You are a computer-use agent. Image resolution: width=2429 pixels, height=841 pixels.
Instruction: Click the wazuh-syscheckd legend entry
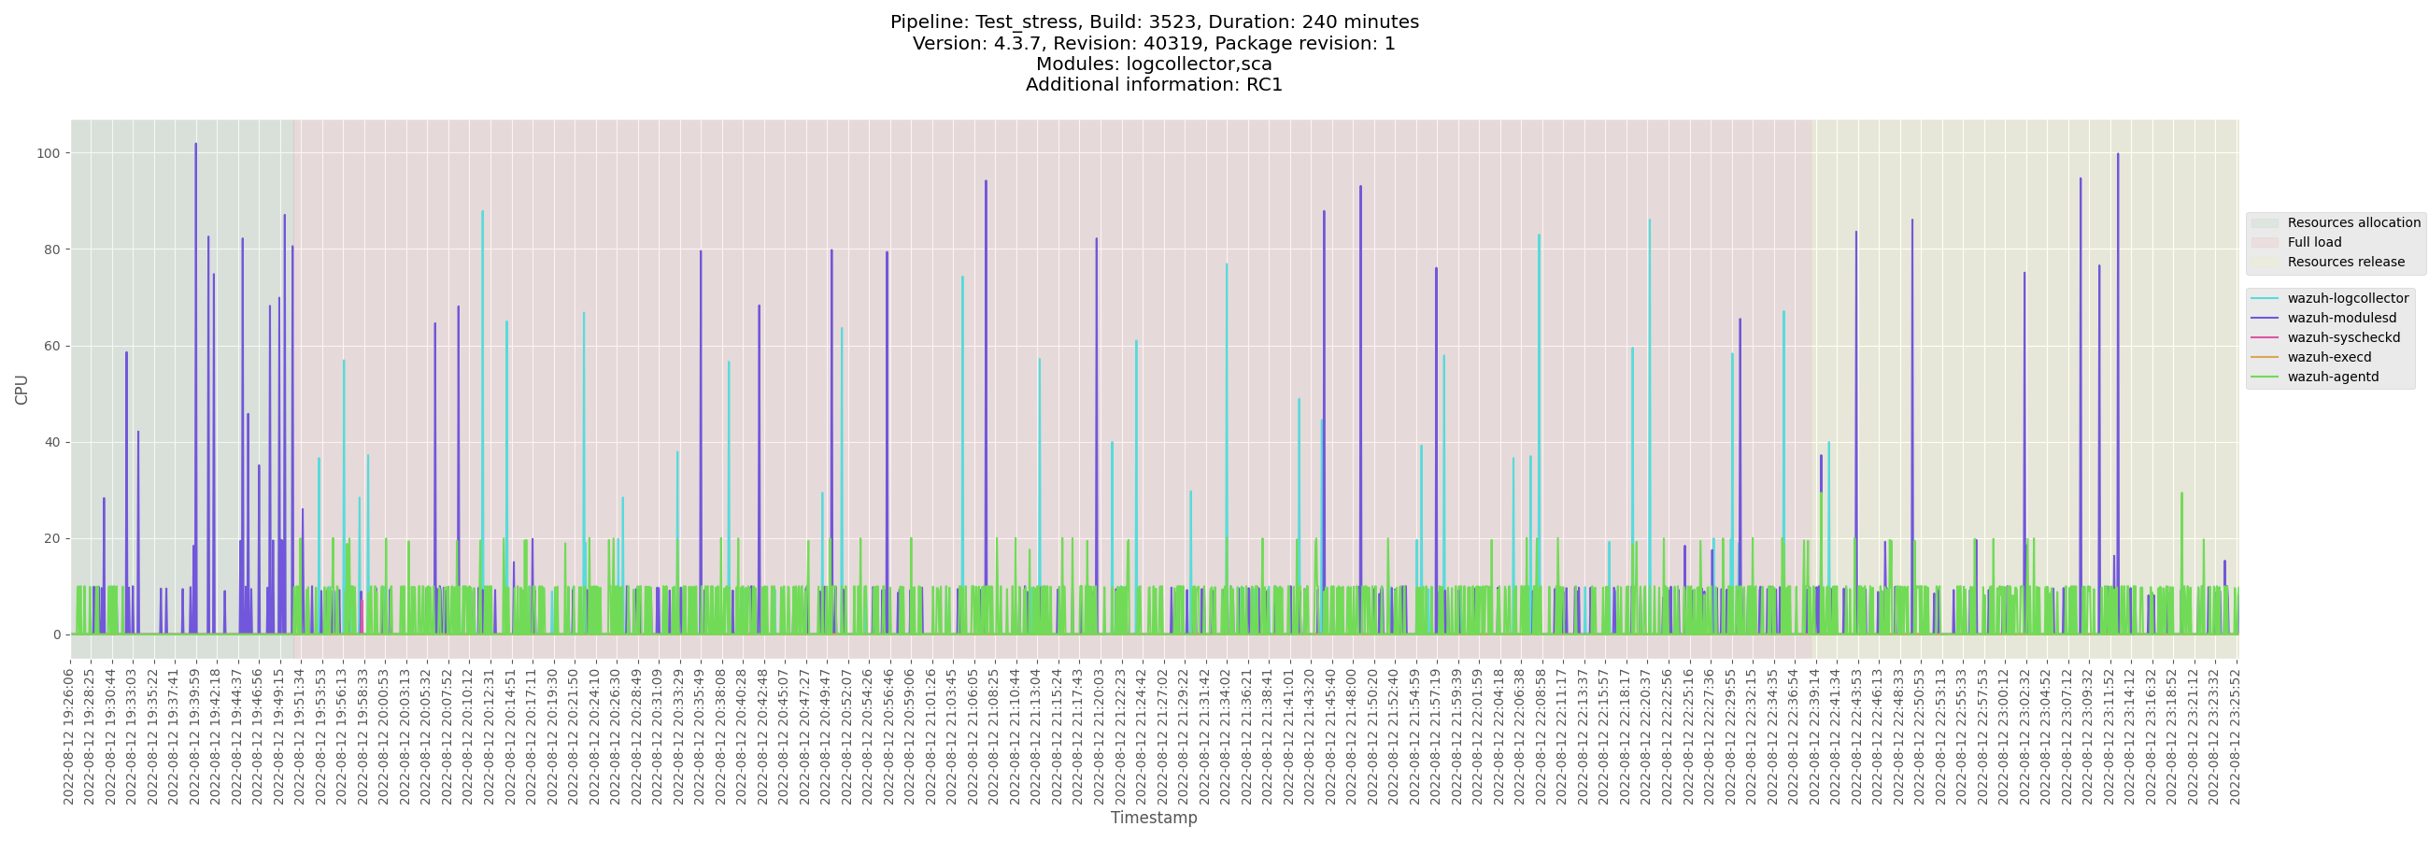2343,338
